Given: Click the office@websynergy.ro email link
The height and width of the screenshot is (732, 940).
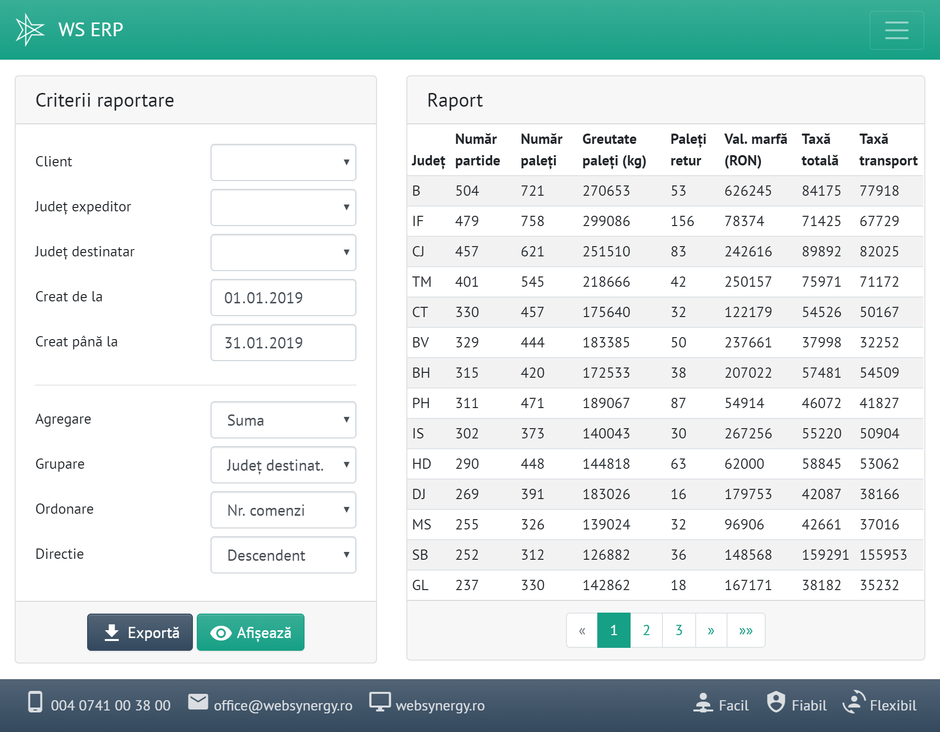Looking at the screenshot, I should click(x=283, y=706).
